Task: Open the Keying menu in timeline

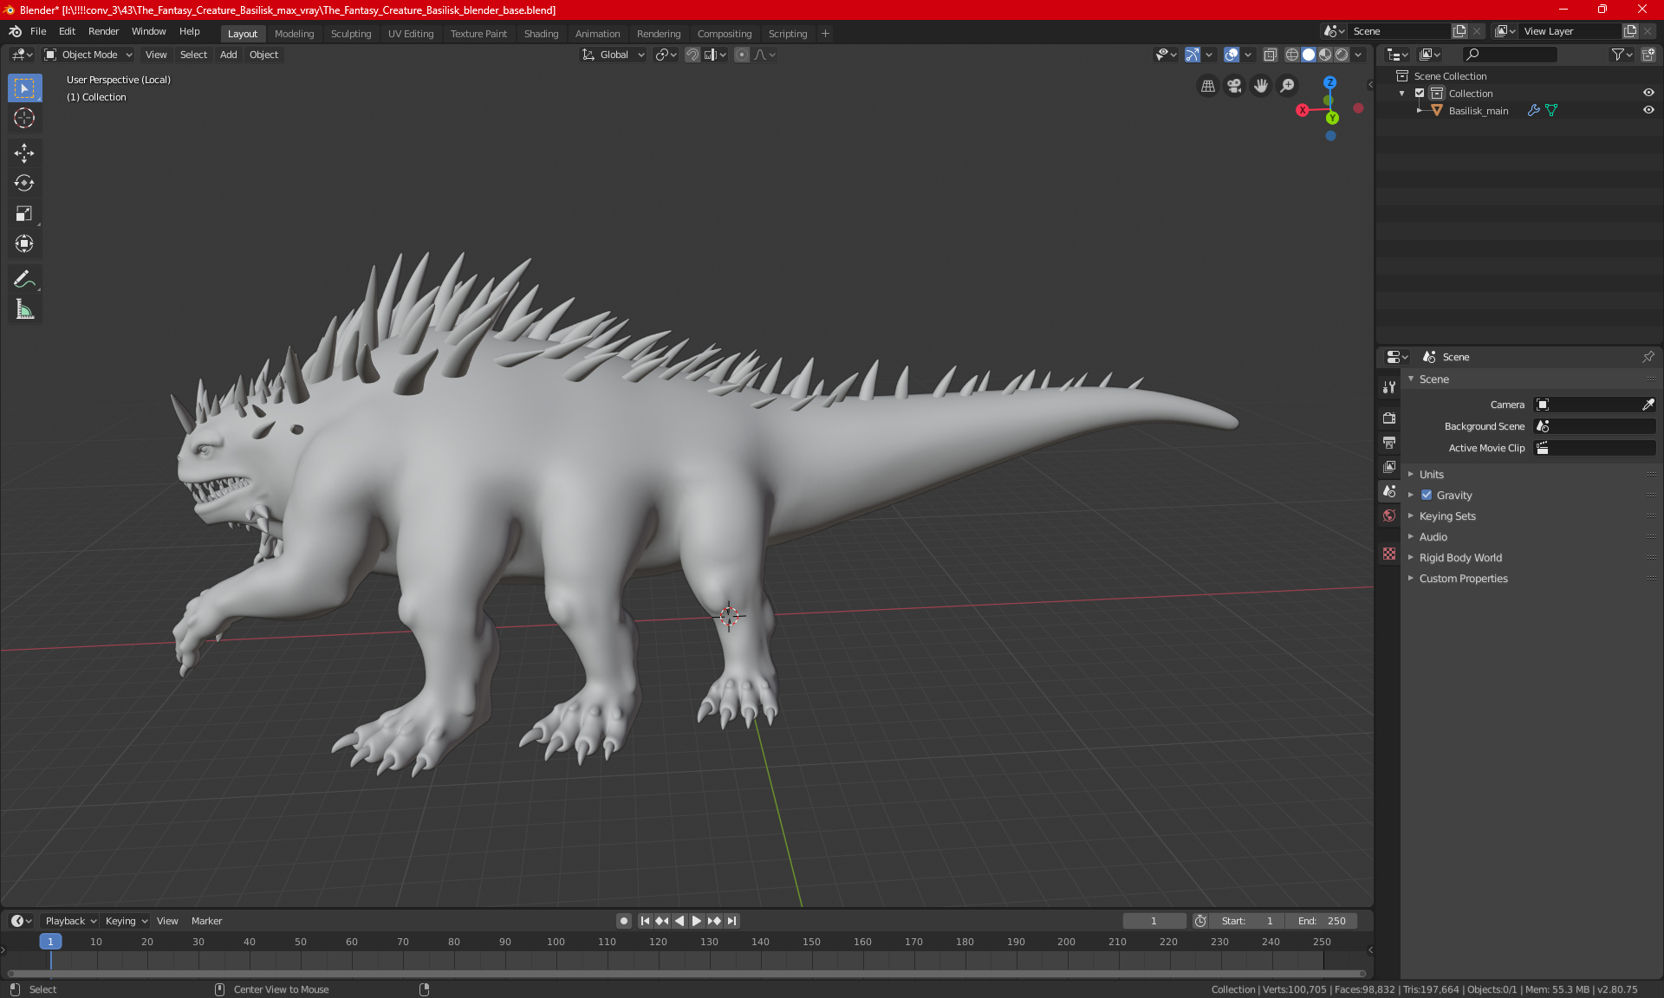Action: click(126, 921)
